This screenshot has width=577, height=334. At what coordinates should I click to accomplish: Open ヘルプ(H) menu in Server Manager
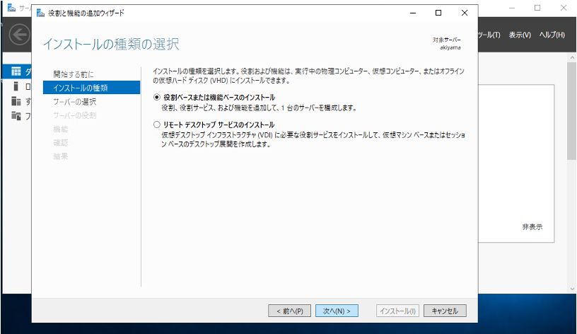click(x=552, y=35)
